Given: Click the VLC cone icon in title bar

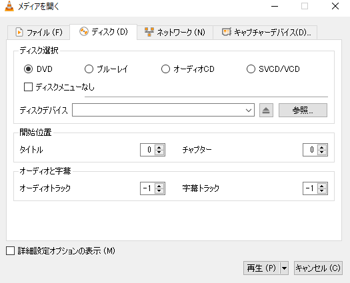Looking at the screenshot, I should [9, 6].
